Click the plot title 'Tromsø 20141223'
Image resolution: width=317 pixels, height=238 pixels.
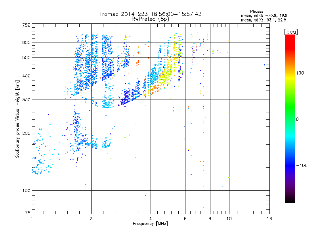(124, 14)
